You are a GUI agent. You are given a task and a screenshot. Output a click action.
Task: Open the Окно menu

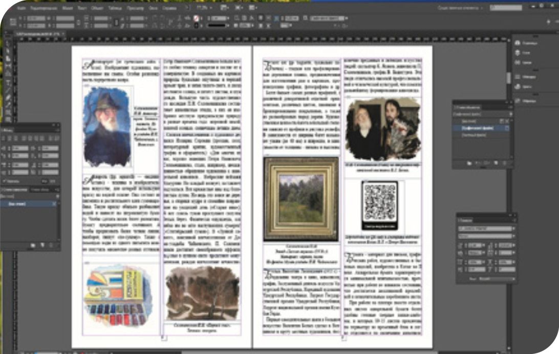[x=153, y=9]
